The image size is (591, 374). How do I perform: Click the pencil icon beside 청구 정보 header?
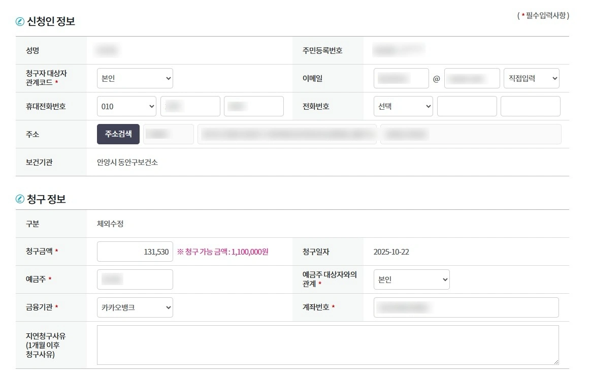tap(20, 199)
